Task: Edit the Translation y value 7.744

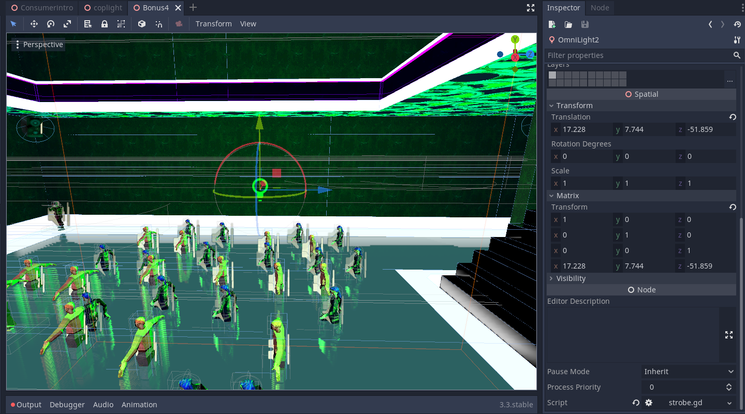Action: tap(644, 129)
